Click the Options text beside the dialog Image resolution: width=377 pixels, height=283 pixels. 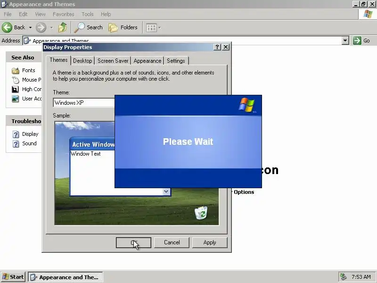click(244, 192)
